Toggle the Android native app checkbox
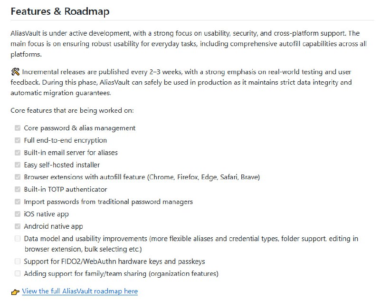The image size is (380, 301). tap(18, 226)
